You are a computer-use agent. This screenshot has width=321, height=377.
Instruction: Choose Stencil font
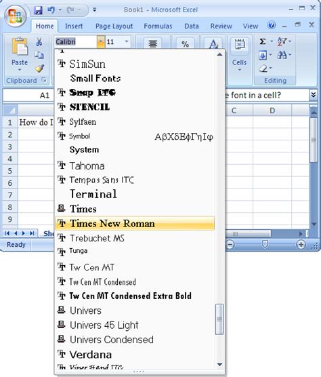point(135,107)
